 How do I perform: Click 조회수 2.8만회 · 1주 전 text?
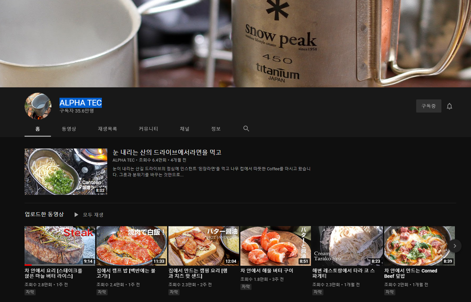46,285
